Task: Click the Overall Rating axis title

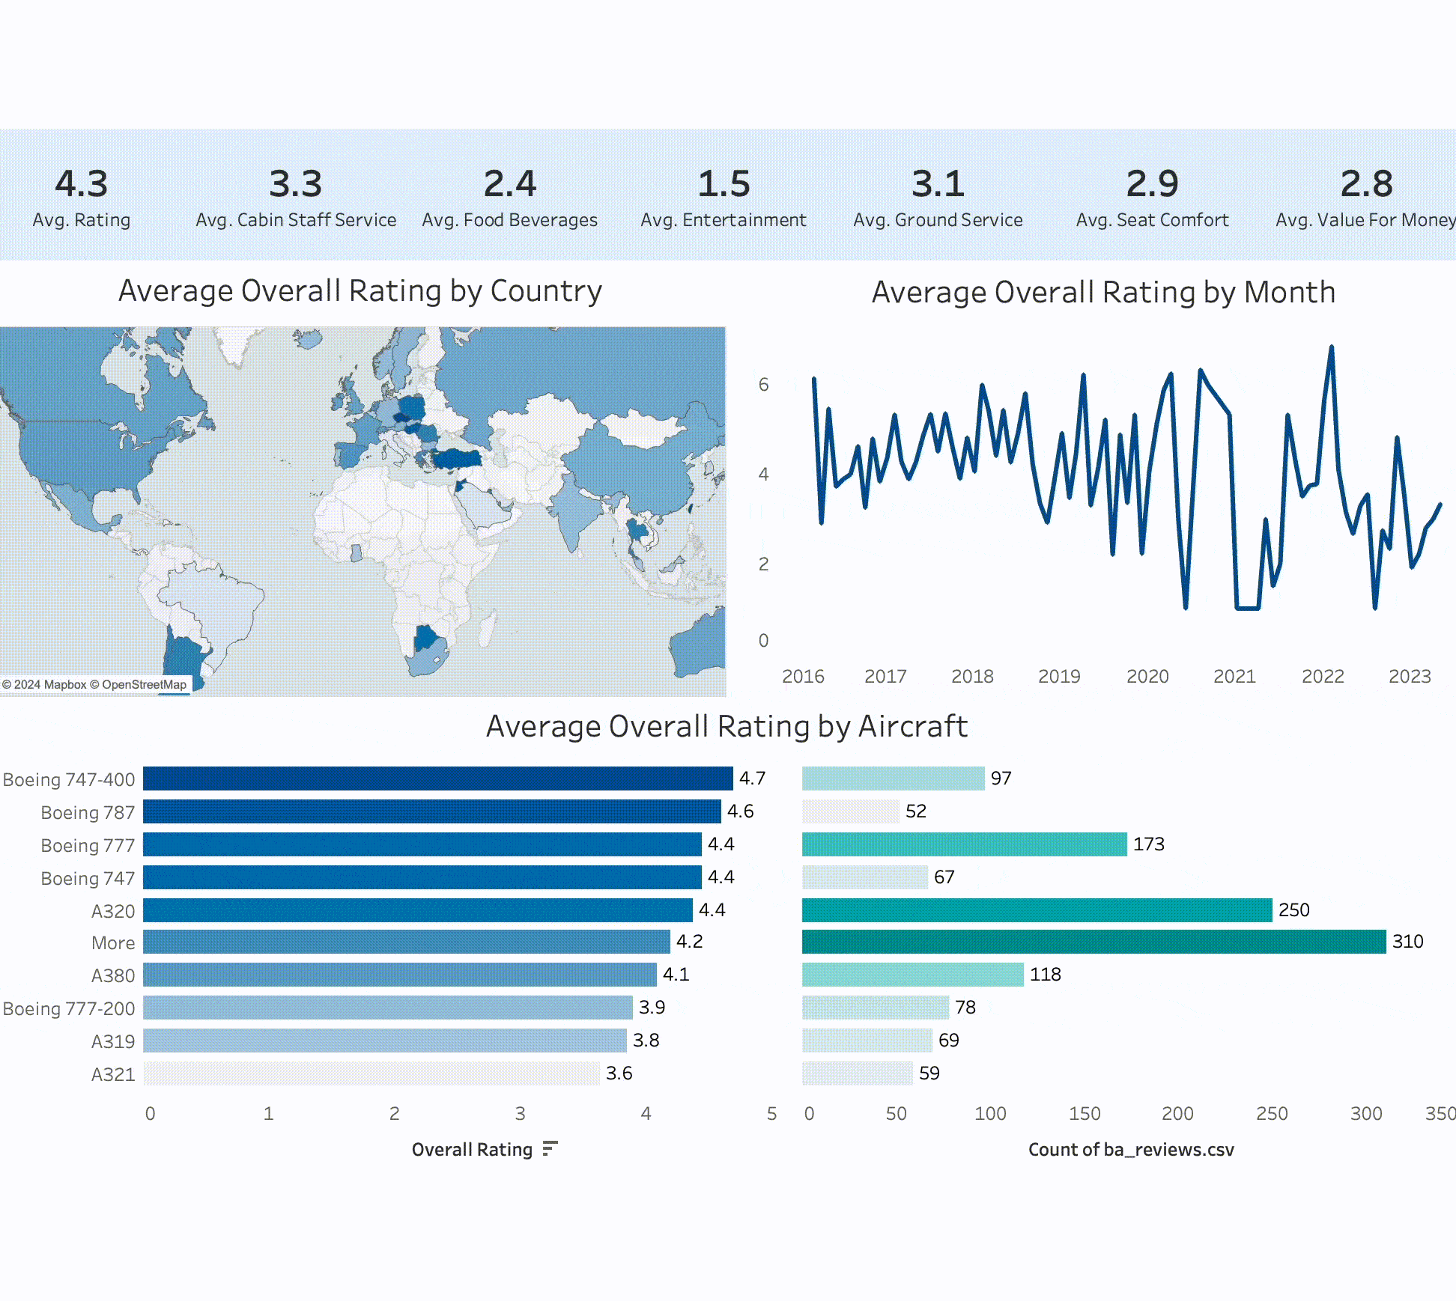Action: [x=472, y=1149]
